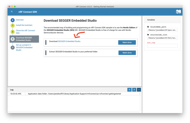Click the star icon for Overview

click(12, 20)
